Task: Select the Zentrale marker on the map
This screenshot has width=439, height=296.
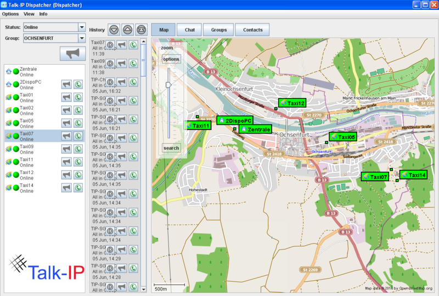Action: pyautogui.click(x=256, y=129)
